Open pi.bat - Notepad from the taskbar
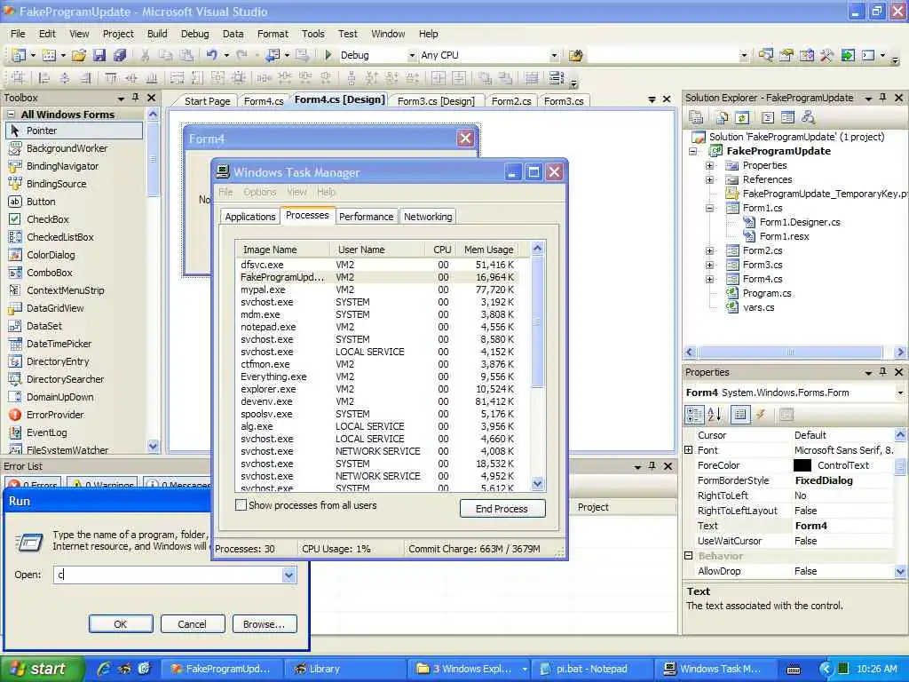 (591, 669)
